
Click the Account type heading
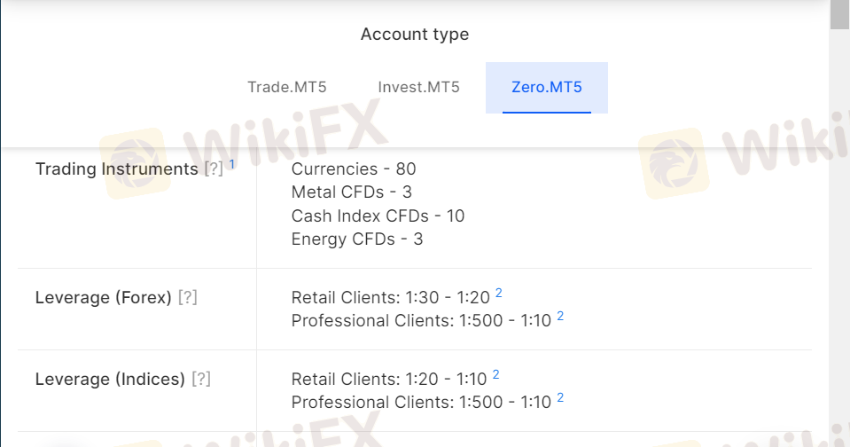(x=415, y=35)
